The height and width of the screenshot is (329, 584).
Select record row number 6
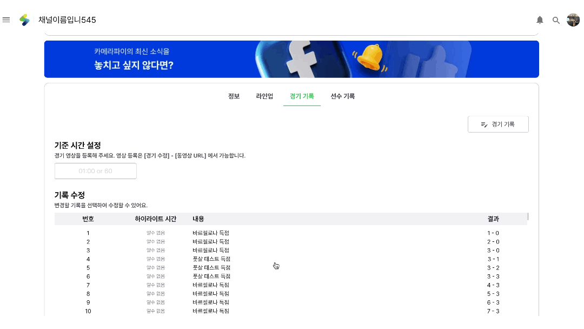[291, 277]
